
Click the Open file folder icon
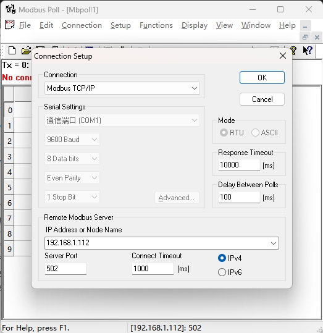(26, 51)
